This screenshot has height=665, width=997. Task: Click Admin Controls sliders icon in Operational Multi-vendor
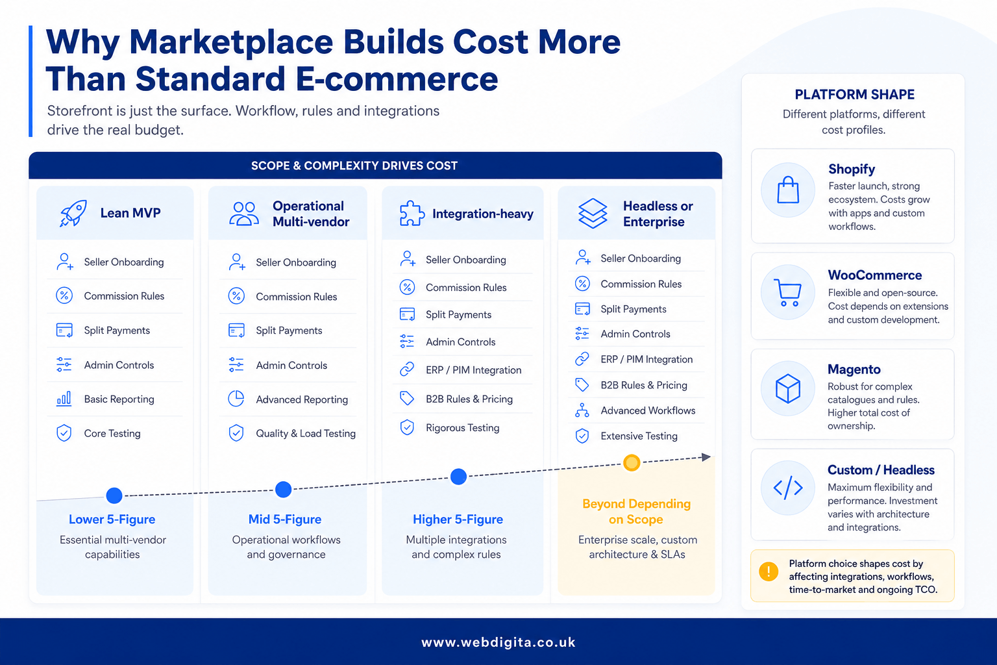click(x=236, y=365)
